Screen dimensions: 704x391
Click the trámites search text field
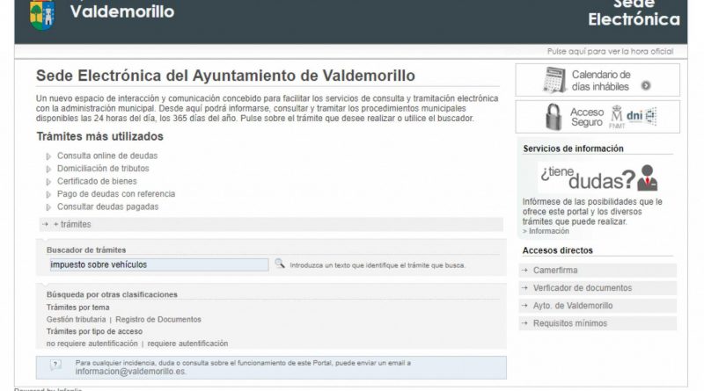[158, 264]
